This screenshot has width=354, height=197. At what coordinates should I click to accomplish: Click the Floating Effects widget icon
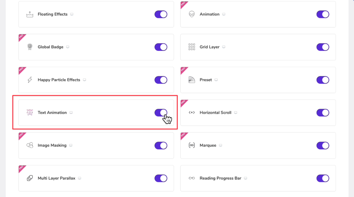30,14
